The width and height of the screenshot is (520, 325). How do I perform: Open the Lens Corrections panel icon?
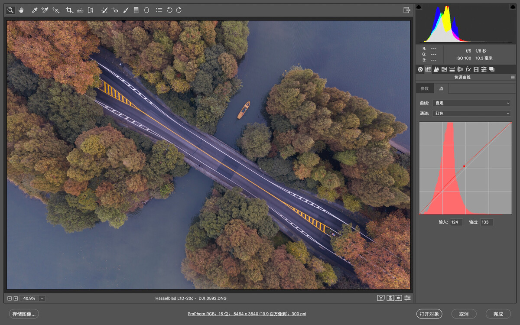pyautogui.click(x=460, y=69)
